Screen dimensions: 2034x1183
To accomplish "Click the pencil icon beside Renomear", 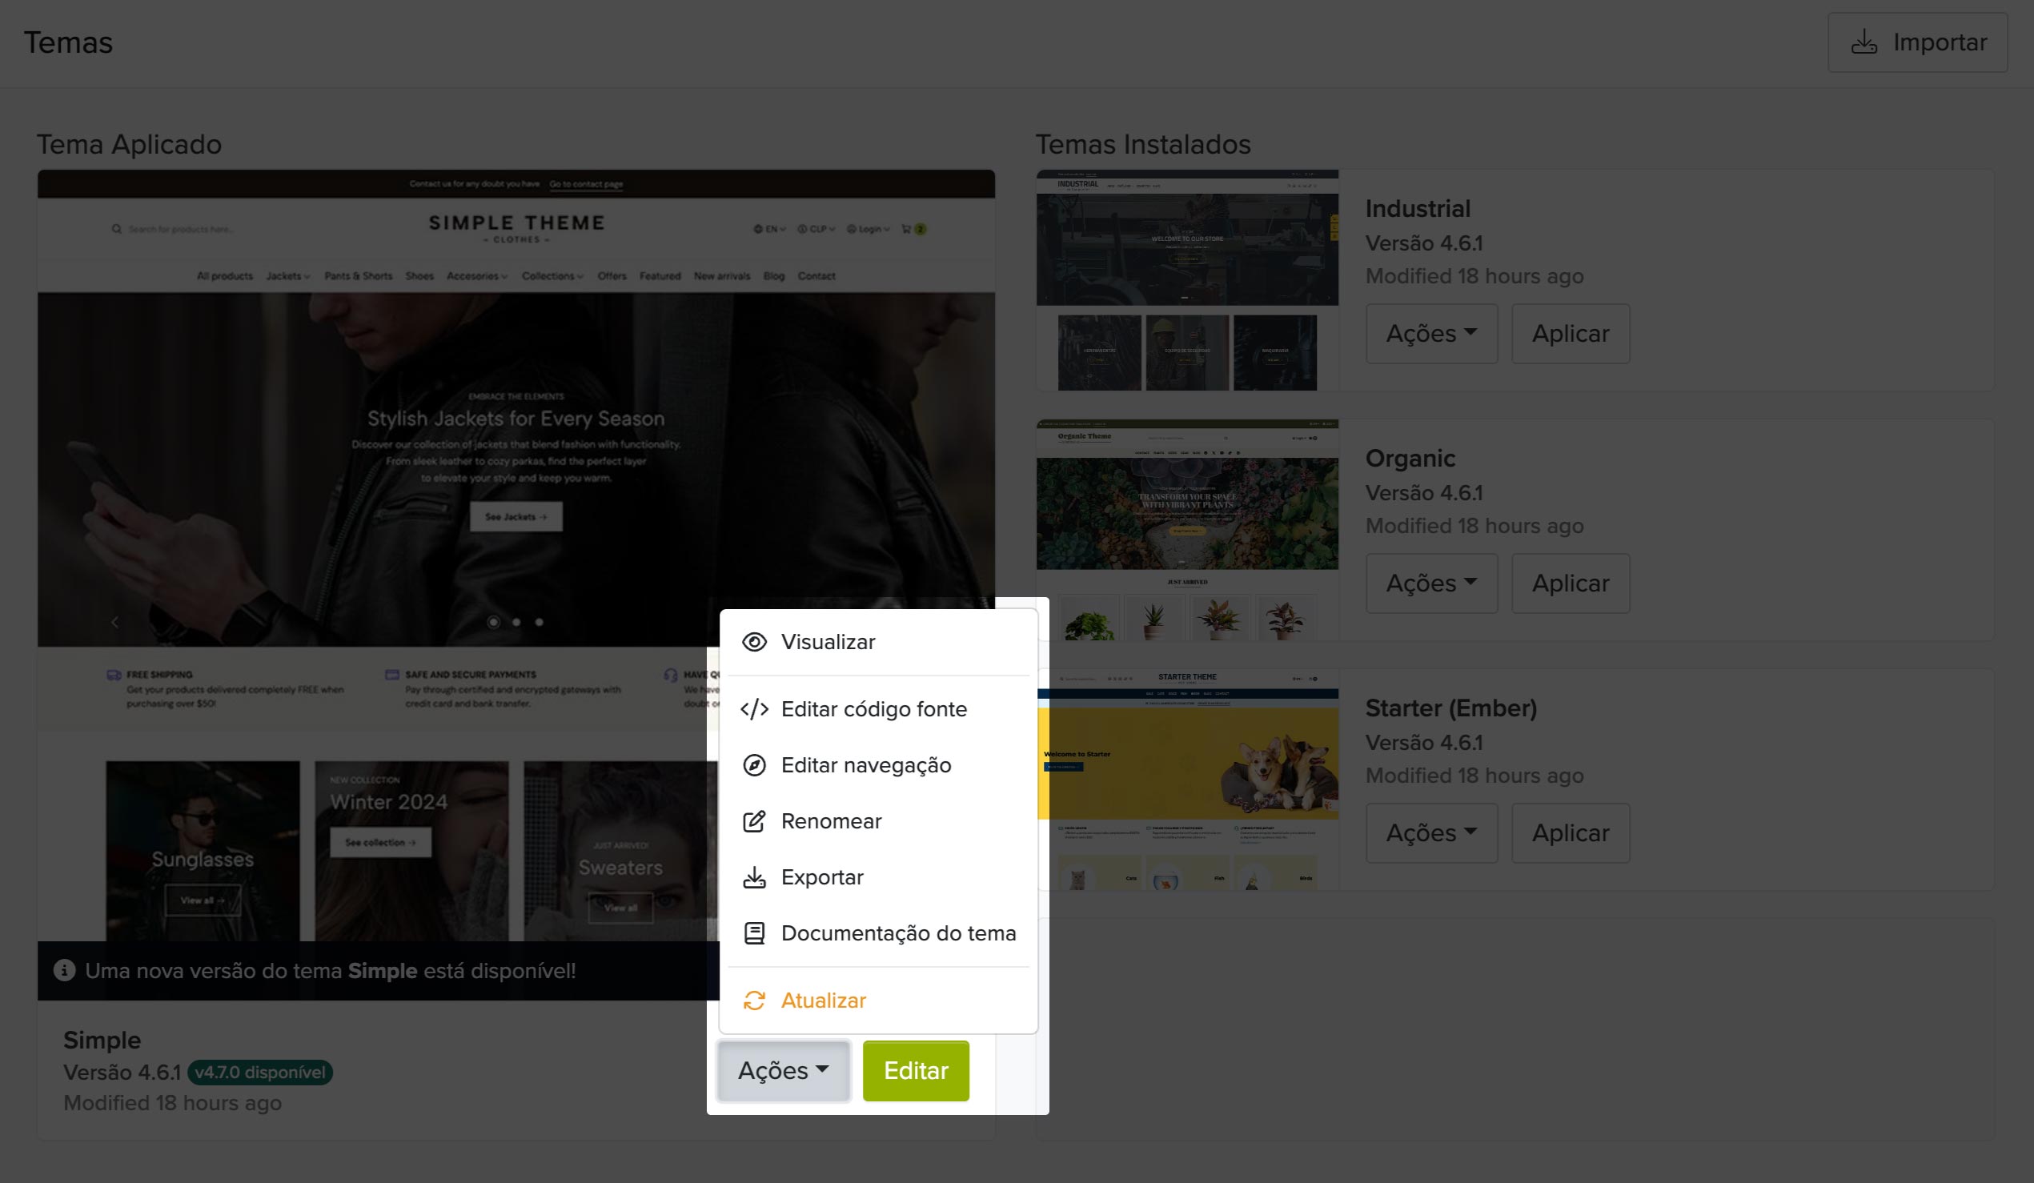I will coord(754,821).
